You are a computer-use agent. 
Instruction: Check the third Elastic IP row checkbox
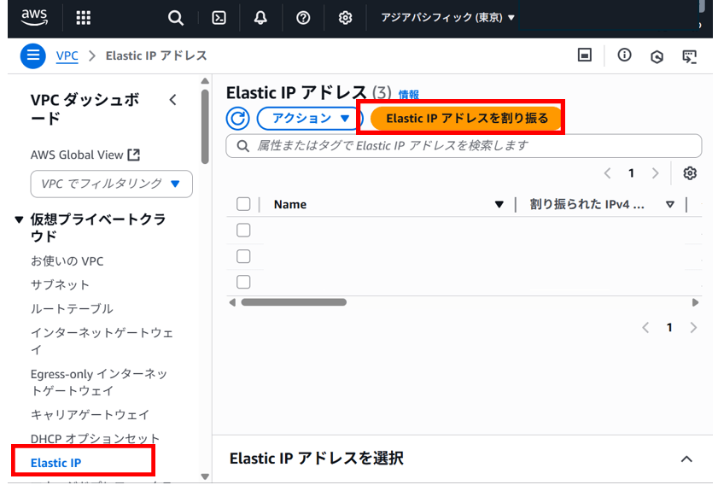tap(243, 282)
